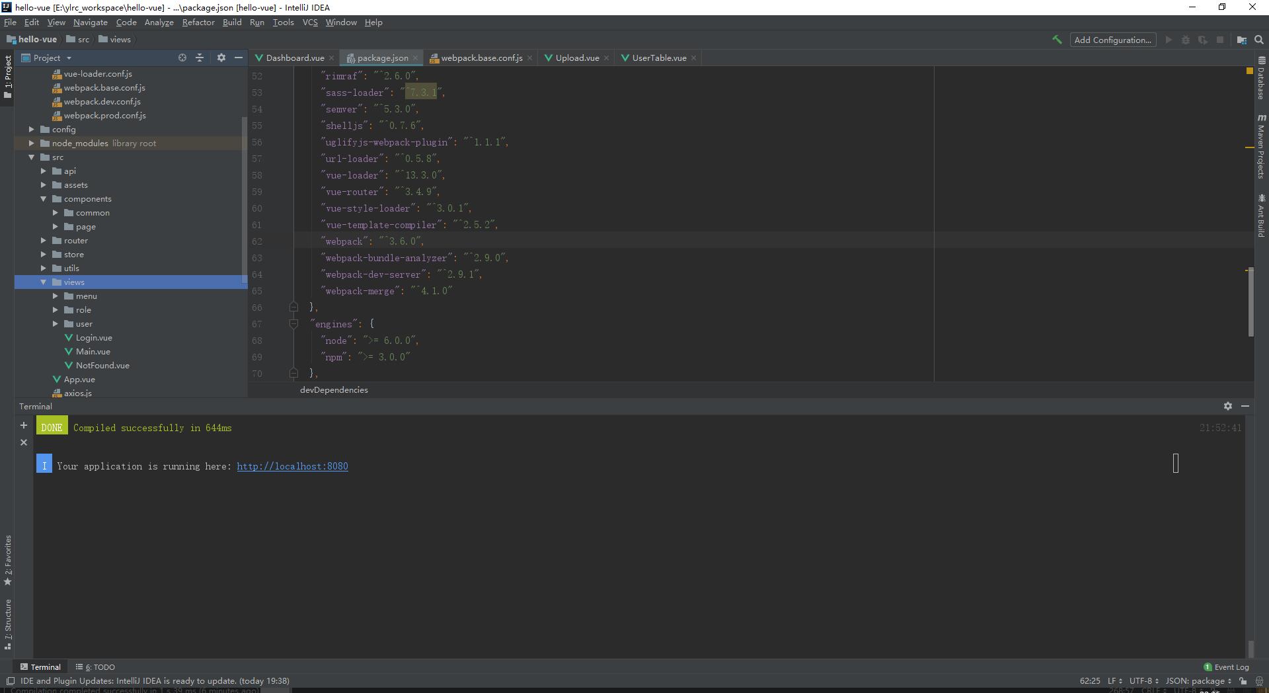Open the Event Log
This screenshot has height=693, width=1269.
click(x=1226, y=667)
